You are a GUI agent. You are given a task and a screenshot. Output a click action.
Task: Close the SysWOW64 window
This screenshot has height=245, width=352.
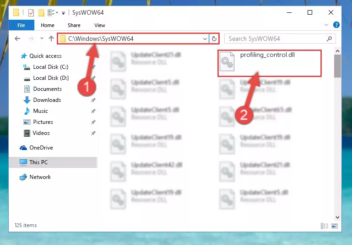[x=330, y=12]
